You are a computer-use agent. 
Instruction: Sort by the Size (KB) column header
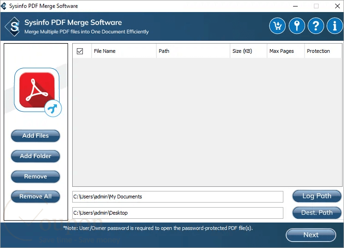tap(248, 51)
